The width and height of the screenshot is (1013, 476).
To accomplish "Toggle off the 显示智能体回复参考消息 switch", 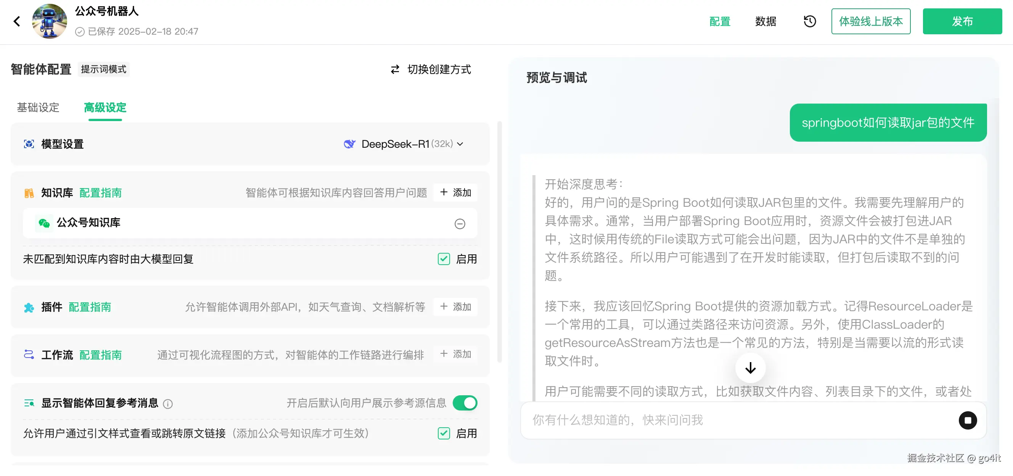I will coord(465,403).
